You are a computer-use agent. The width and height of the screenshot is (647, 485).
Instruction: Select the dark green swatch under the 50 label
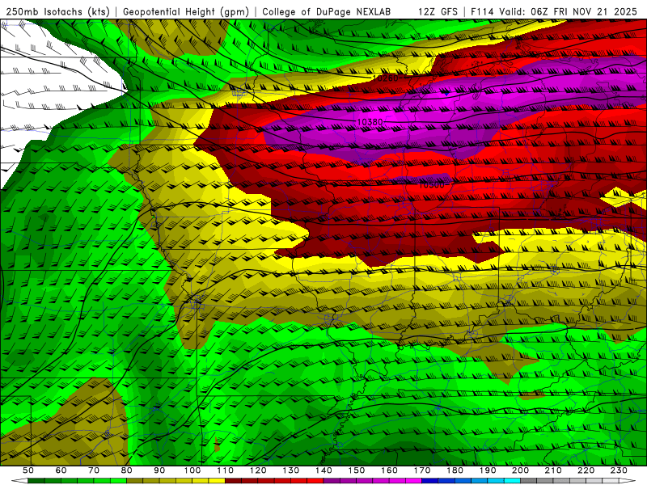(36, 481)
